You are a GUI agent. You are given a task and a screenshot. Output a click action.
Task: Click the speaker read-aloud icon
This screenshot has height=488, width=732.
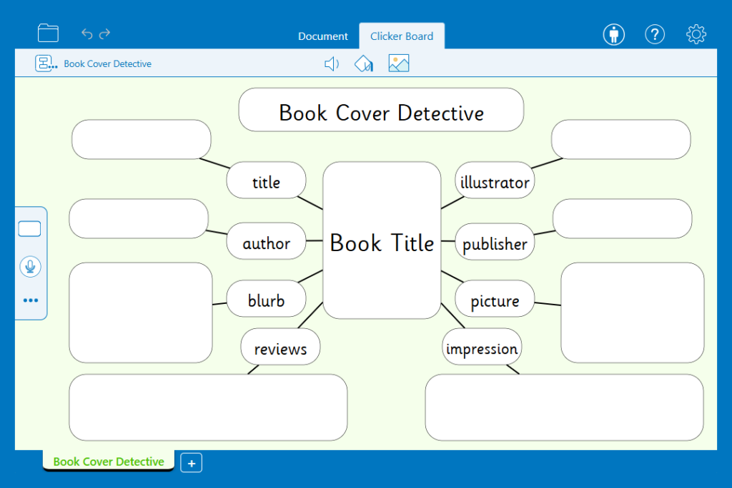[x=332, y=64]
